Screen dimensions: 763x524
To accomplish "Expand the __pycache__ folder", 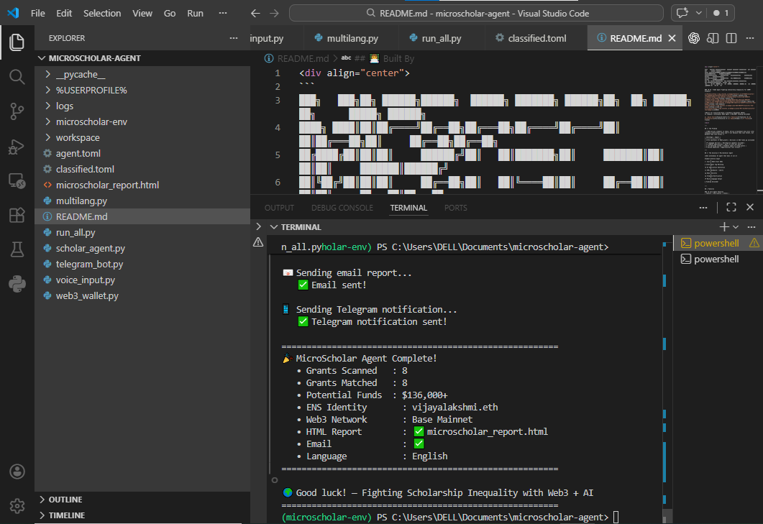I will (47, 75).
